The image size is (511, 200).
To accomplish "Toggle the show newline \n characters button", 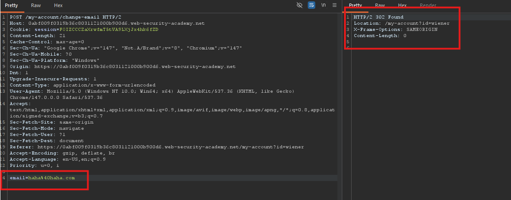I will coord(323,5).
